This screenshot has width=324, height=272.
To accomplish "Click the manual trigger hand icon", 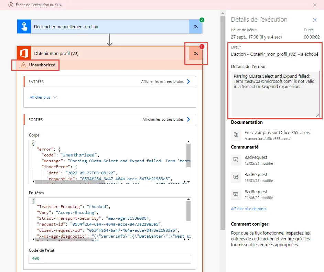I will 24,26.
